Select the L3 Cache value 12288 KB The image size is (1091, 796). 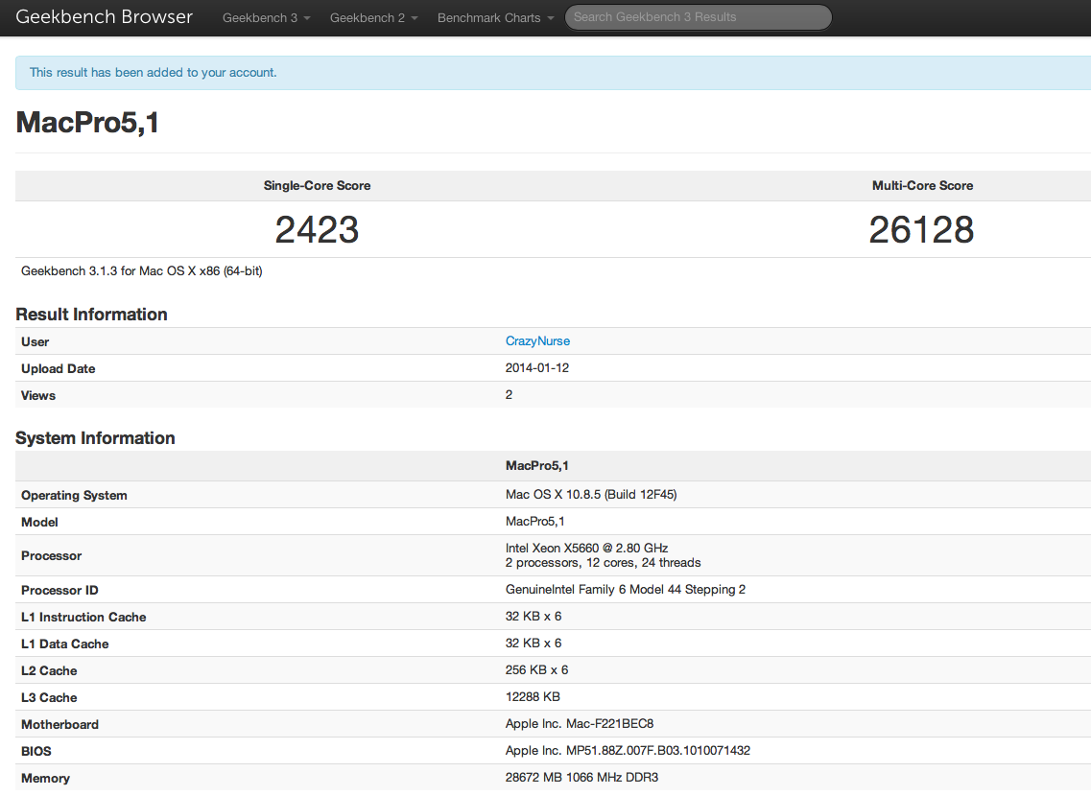point(533,696)
